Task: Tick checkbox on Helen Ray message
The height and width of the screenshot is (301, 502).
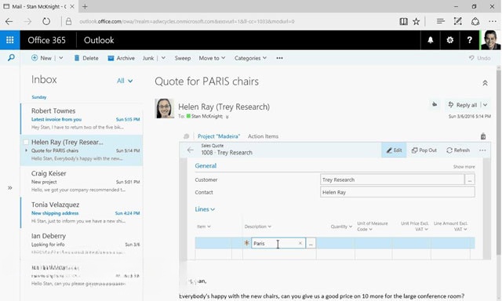Action: 26,142
